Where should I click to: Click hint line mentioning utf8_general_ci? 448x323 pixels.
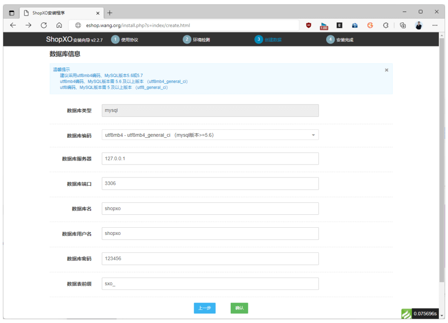point(114,88)
